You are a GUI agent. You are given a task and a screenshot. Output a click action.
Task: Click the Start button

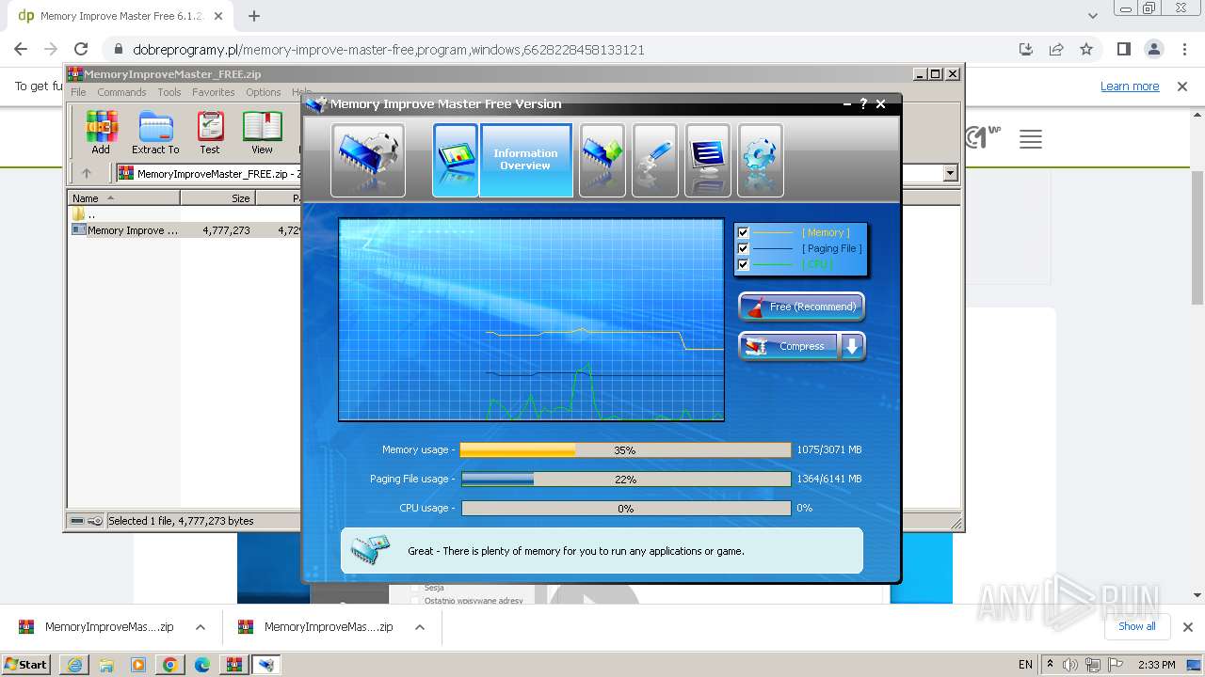click(x=26, y=665)
